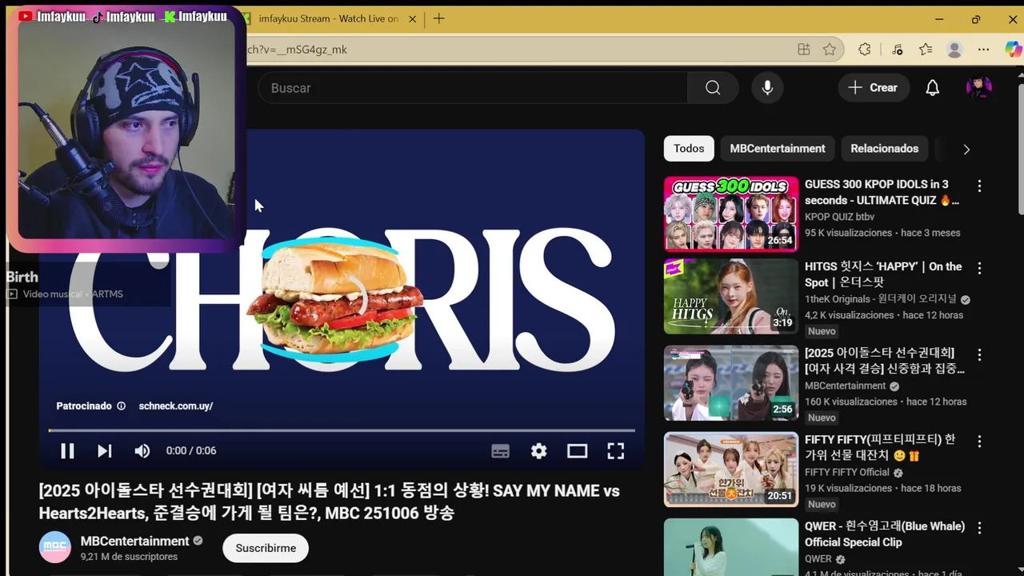Switch to the imfaykuu Stream tab
The image size is (1024, 576).
pyautogui.click(x=328, y=18)
